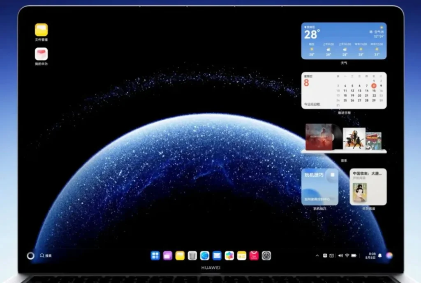Select the highlighted red date circle in the calendar
The width and height of the screenshot is (421, 283).
[x=374, y=86]
